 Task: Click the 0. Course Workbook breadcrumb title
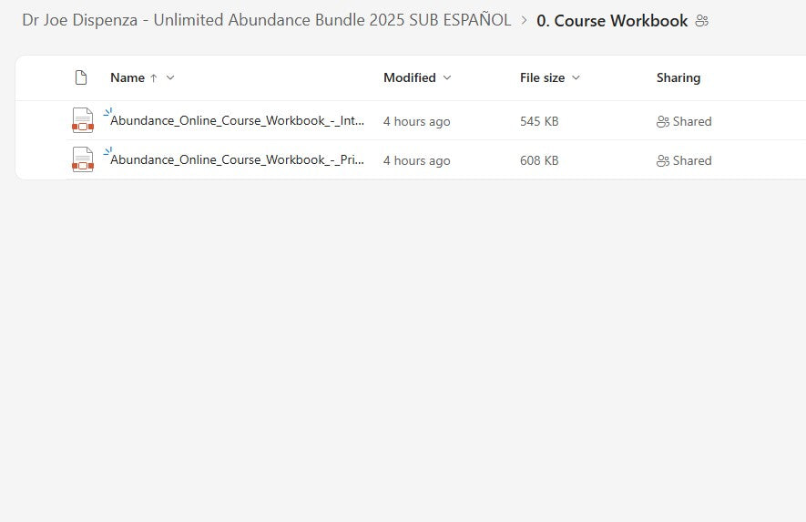point(612,21)
